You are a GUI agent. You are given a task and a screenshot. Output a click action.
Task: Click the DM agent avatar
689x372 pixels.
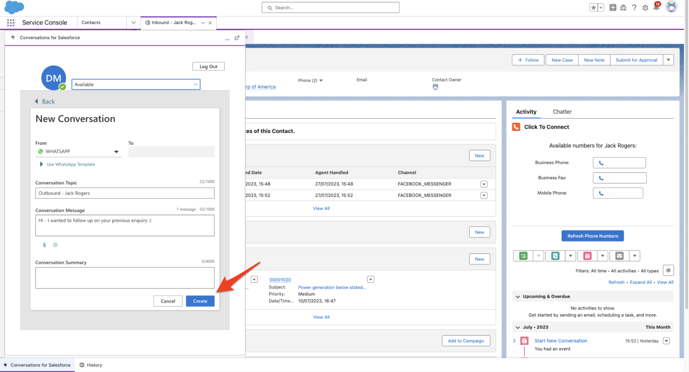pos(54,78)
